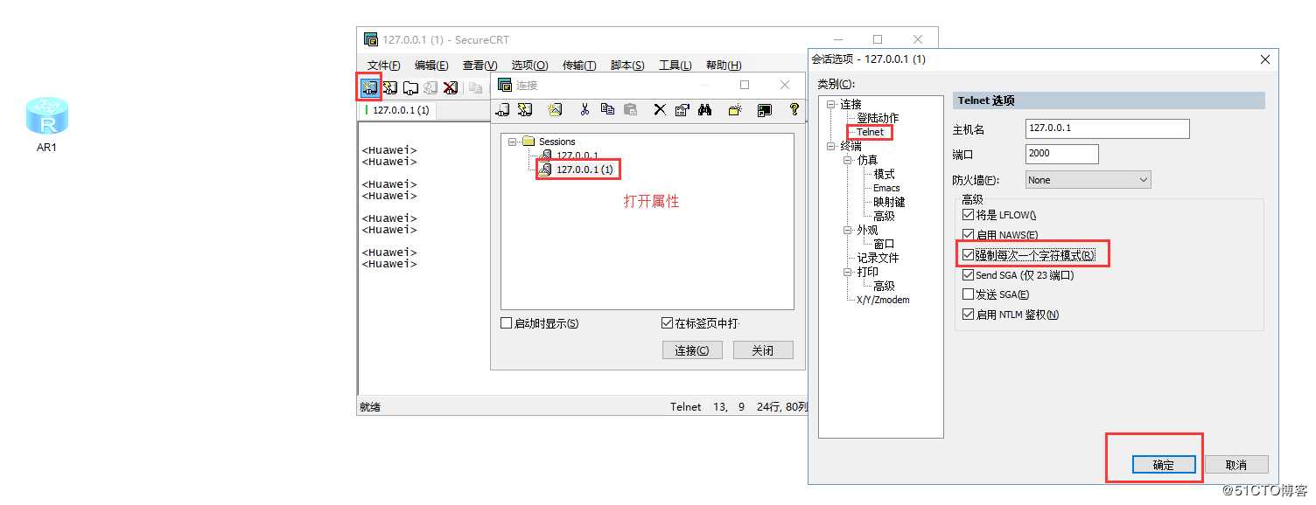Click the grayed Copy icon in SecureCRT main toolbar
This screenshot has height=505, width=1316.
point(476,87)
